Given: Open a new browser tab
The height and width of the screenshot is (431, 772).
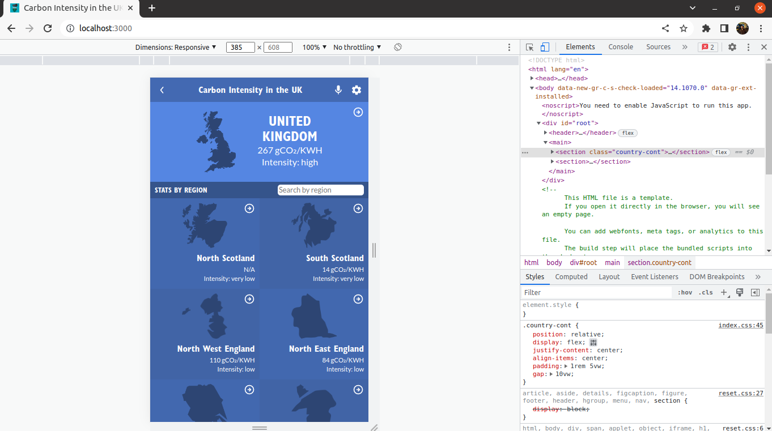Looking at the screenshot, I should [152, 8].
